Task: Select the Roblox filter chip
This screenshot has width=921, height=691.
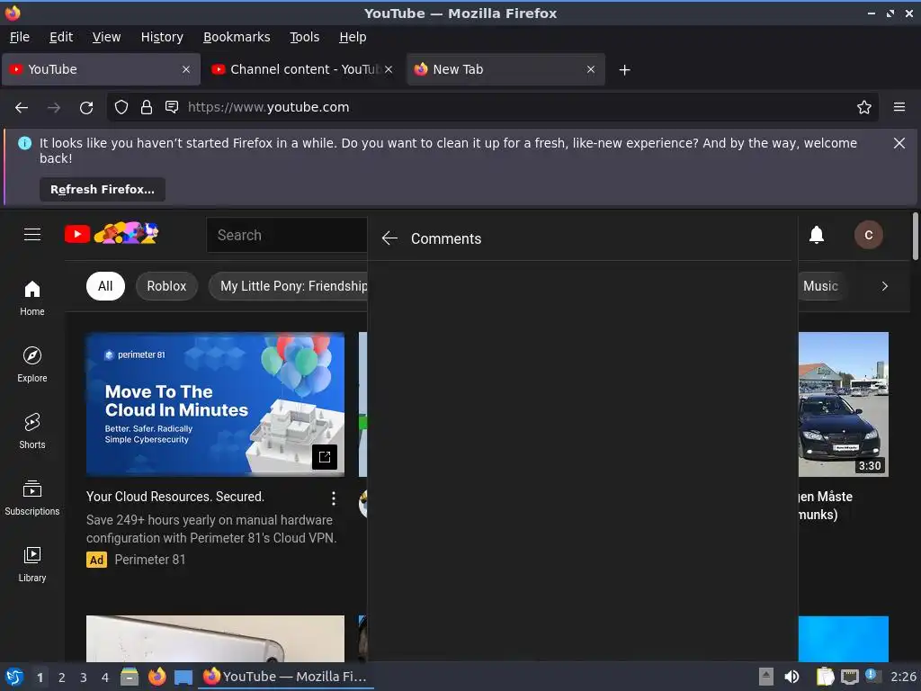Action: pyautogui.click(x=166, y=286)
